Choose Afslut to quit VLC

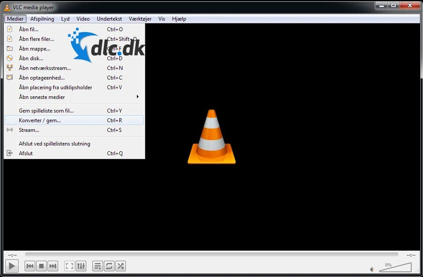(x=74, y=153)
